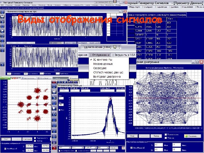Square brackets icon beside Spectrum Analyzer
The width and height of the screenshot is (204, 153).
pyautogui.click(x=54, y=125)
